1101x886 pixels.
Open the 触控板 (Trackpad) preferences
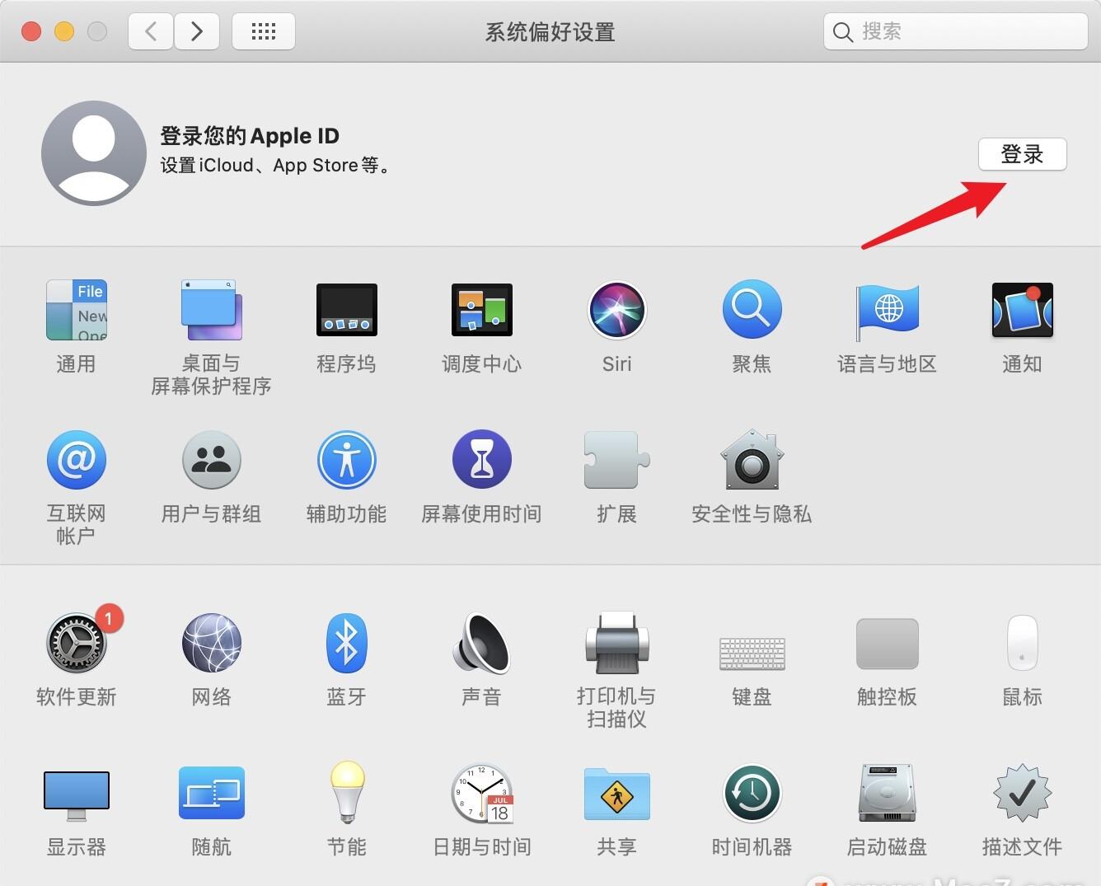(887, 644)
